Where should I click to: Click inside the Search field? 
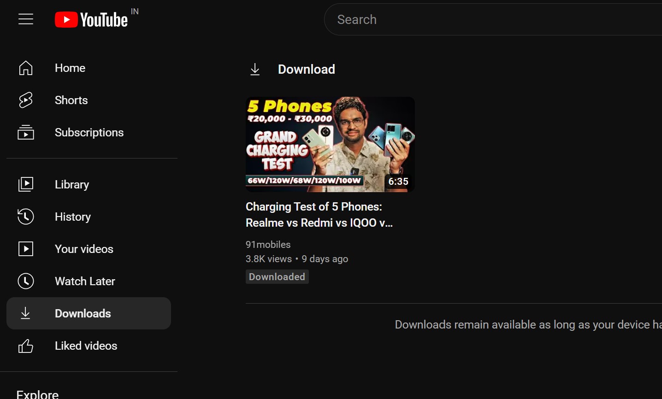click(x=461, y=19)
